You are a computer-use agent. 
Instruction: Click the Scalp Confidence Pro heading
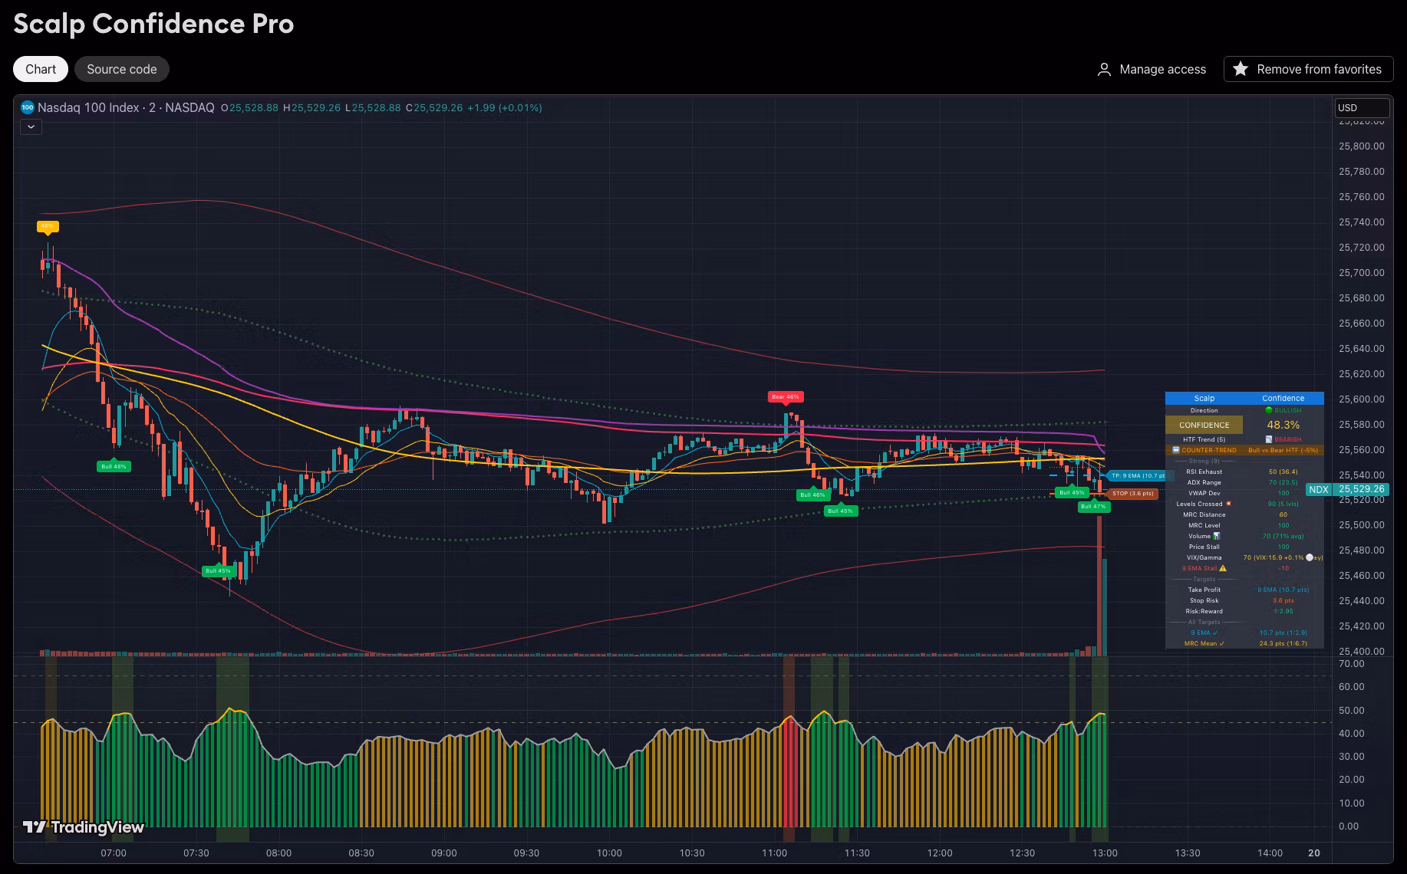[x=153, y=24]
